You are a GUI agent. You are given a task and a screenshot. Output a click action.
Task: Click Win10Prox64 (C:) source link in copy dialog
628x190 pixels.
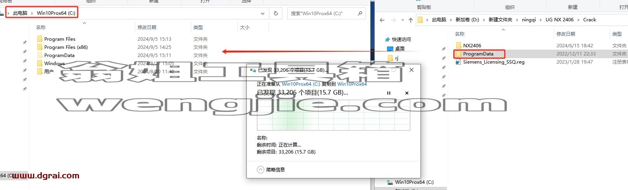tap(301, 84)
